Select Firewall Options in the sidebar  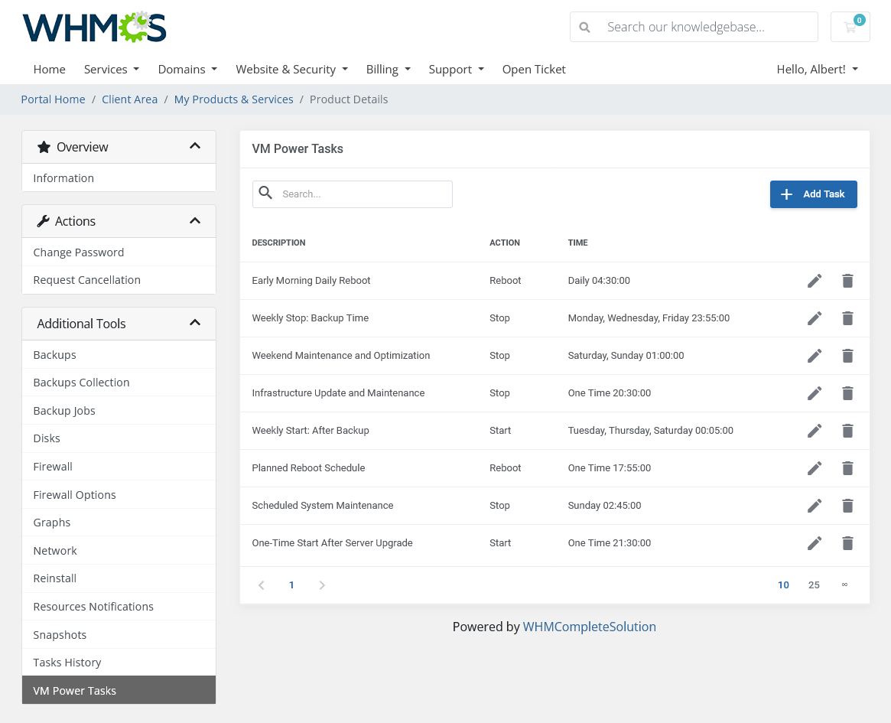coord(74,495)
